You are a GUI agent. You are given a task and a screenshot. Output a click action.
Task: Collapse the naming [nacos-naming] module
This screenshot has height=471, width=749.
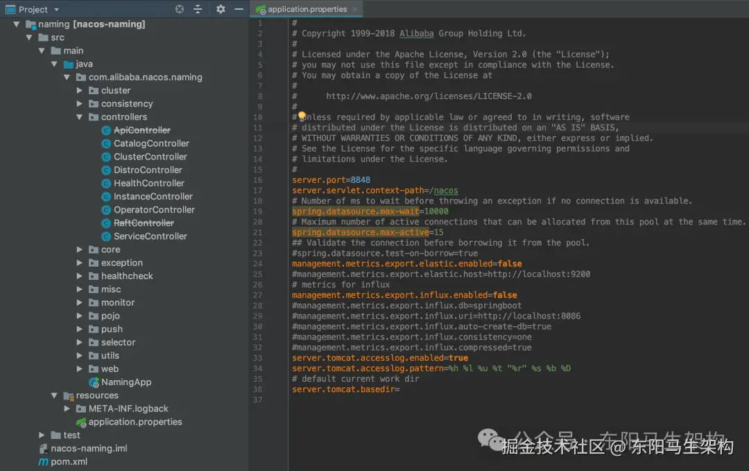click(x=17, y=24)
